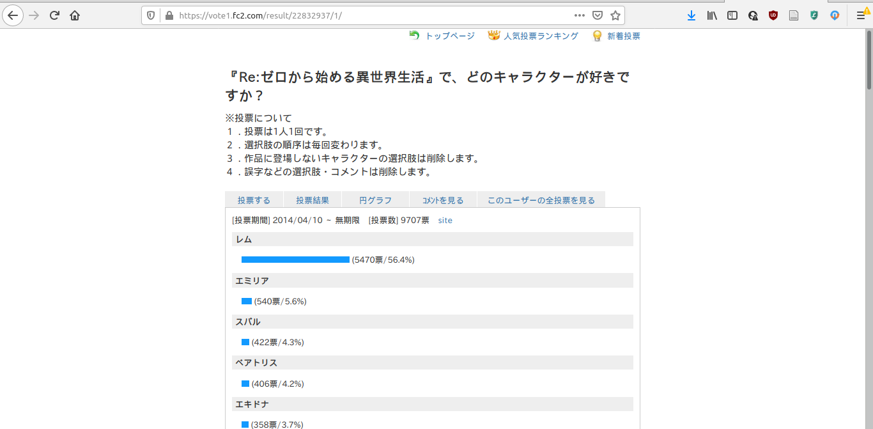Click the green arrow top page icon
Viewport: 873px width, 429px height.
point(415,36)
